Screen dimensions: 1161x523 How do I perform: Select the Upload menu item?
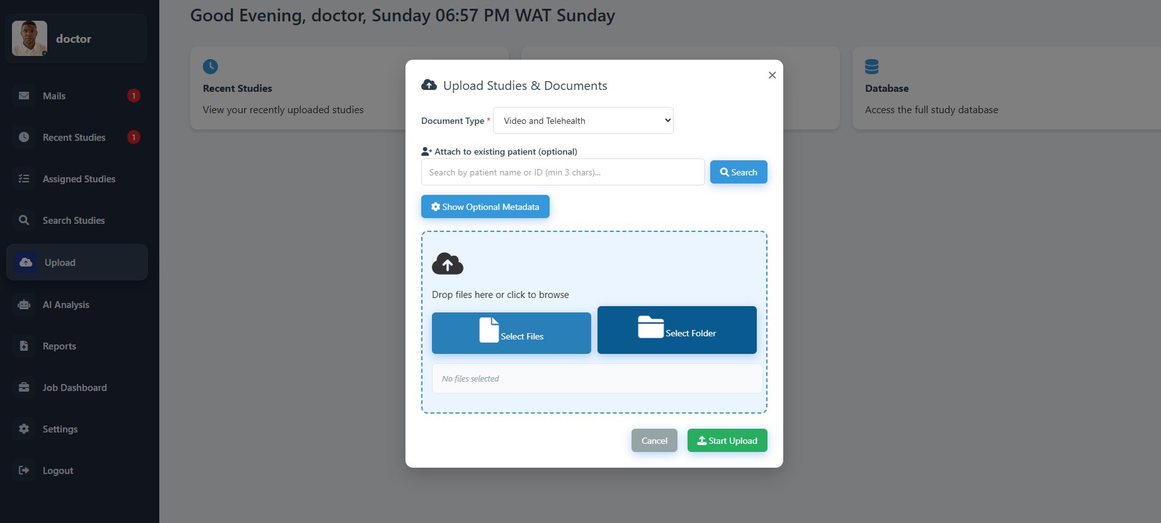(77, 262)
